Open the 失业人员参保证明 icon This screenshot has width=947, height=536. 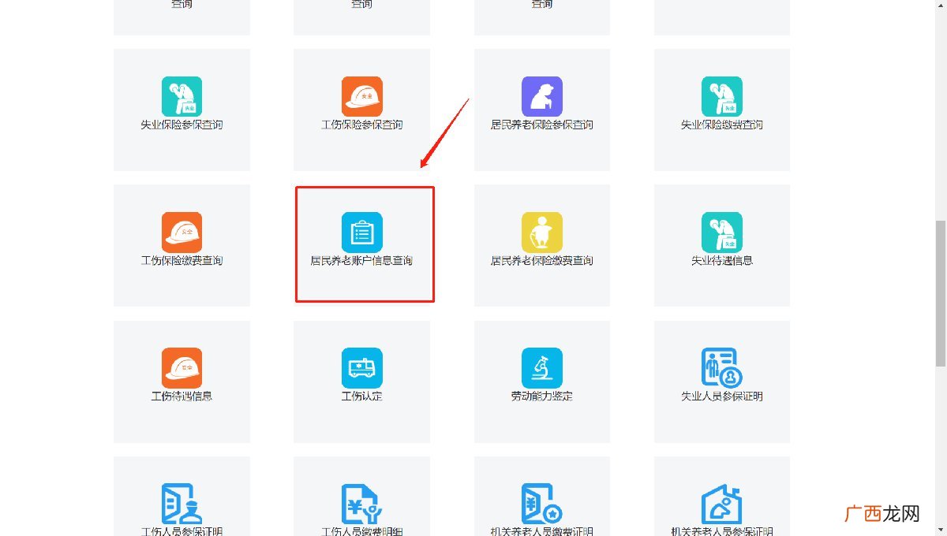722,368
